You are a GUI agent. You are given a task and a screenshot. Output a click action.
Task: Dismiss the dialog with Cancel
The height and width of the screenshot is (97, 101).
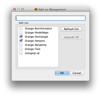(x=77, y=73)
